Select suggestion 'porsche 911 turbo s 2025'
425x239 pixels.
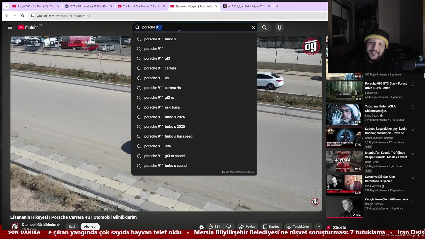194,127
